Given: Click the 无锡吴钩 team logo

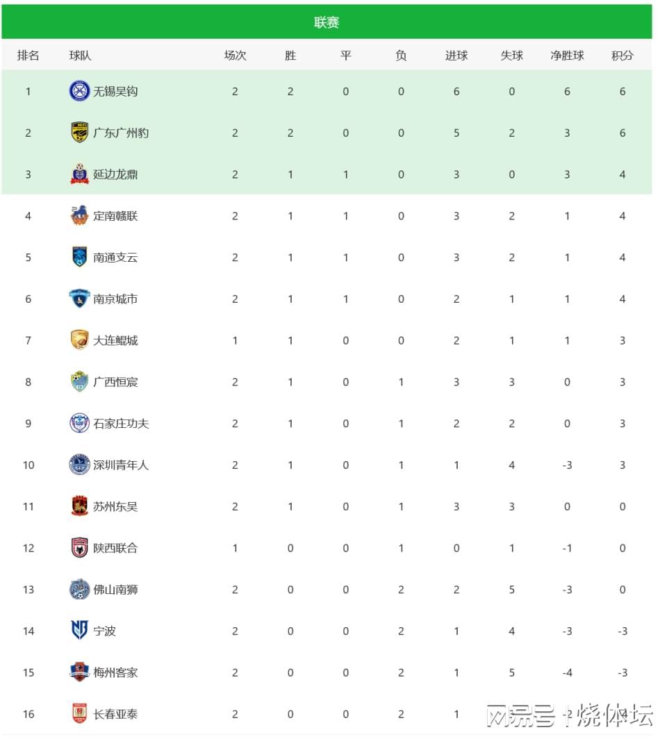Looking at the screenshot, I should coord(80,91).
